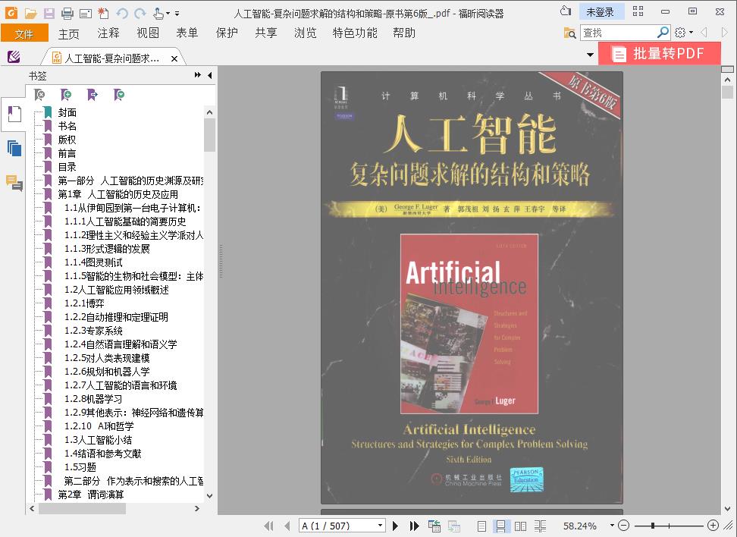Click the 未登录 sign-in button
The width and height of the screenshot is (737, 537).
(601, 12)
